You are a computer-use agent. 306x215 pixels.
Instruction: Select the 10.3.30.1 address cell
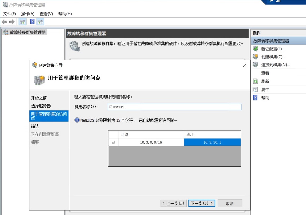[x=212, y=142]
